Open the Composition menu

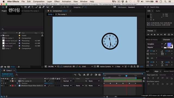click(39, 1)
